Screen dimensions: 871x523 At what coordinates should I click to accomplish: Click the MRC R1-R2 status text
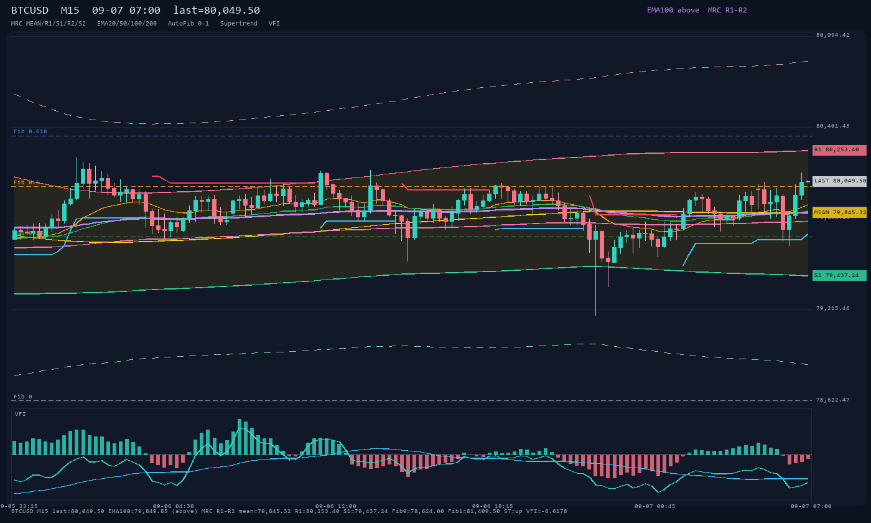tap(727, 10)
